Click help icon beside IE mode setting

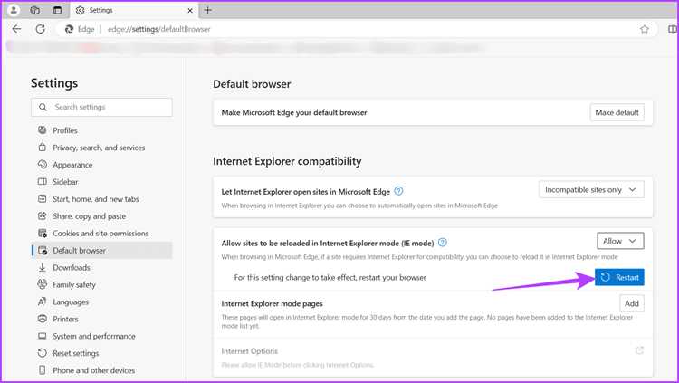pyautogui.click(x=442, y=243)
